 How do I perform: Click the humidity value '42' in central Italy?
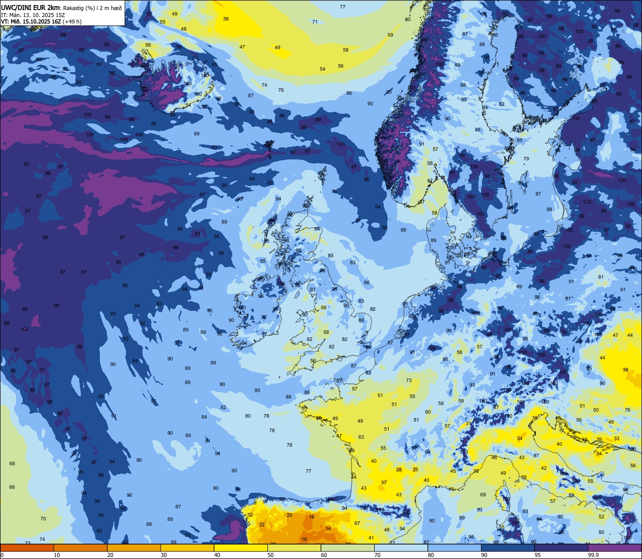544,468
